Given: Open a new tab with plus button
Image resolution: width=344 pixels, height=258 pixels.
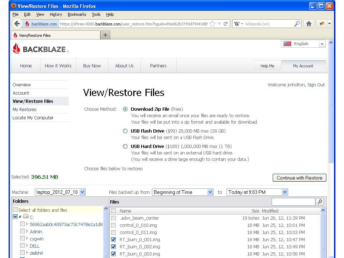Looking at the screenshot, I should tap(105, 35).
